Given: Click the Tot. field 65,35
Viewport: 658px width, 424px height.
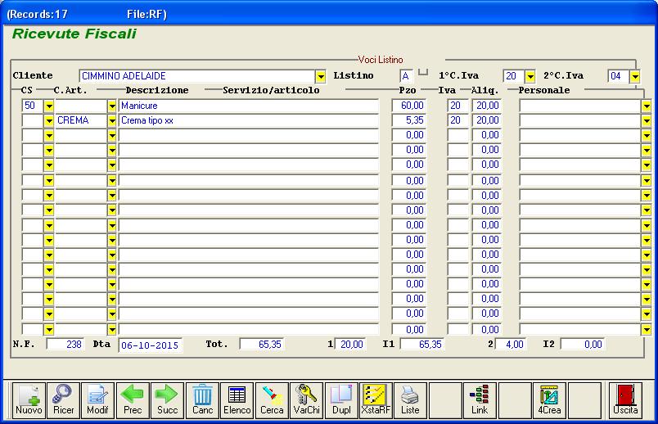Looking at the screenshot, I should 262,345.
